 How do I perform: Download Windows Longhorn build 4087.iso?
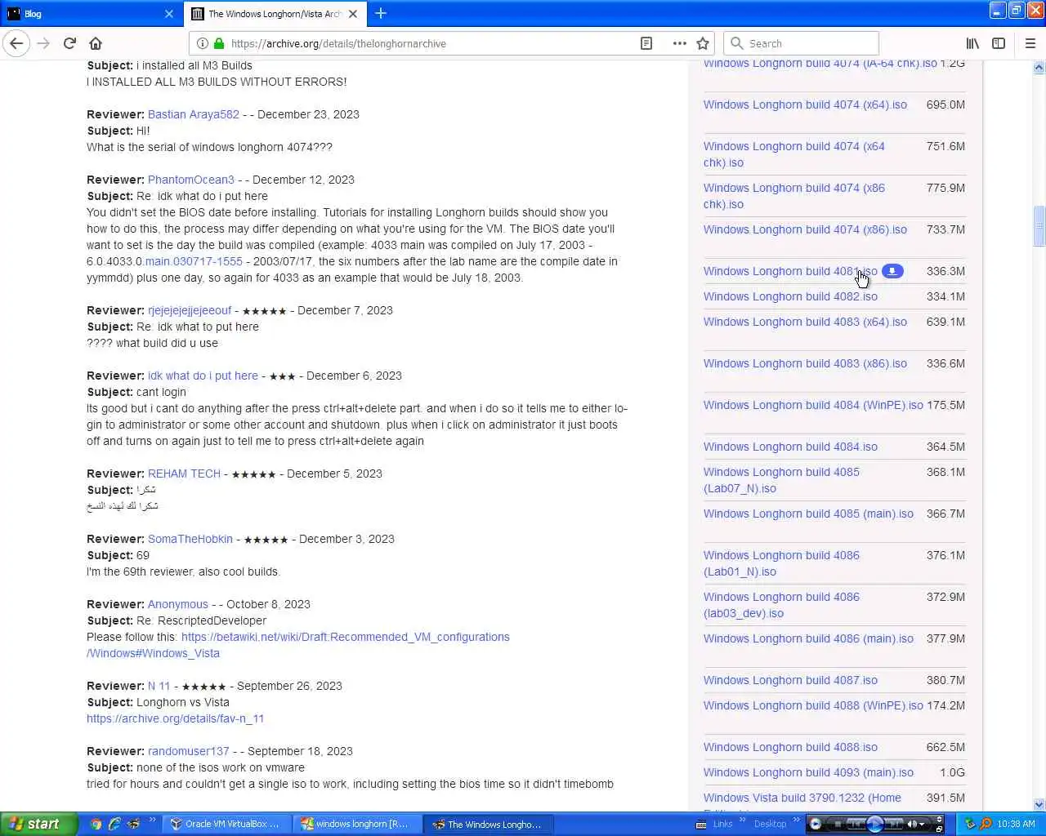click(790, 680)
